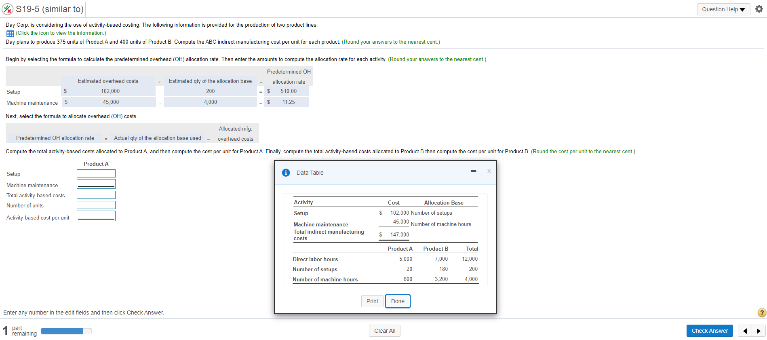The image size is (767, 340).
Task: Click the incorrect-answer status icon beside S19-5
Action: [x=8, y=9]
